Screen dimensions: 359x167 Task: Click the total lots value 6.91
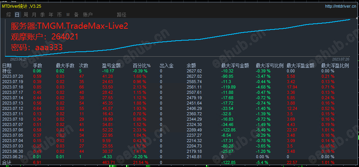37,163
